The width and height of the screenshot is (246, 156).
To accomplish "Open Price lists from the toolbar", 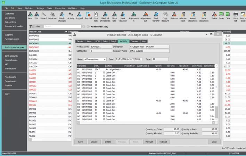I will coord(96,17).
